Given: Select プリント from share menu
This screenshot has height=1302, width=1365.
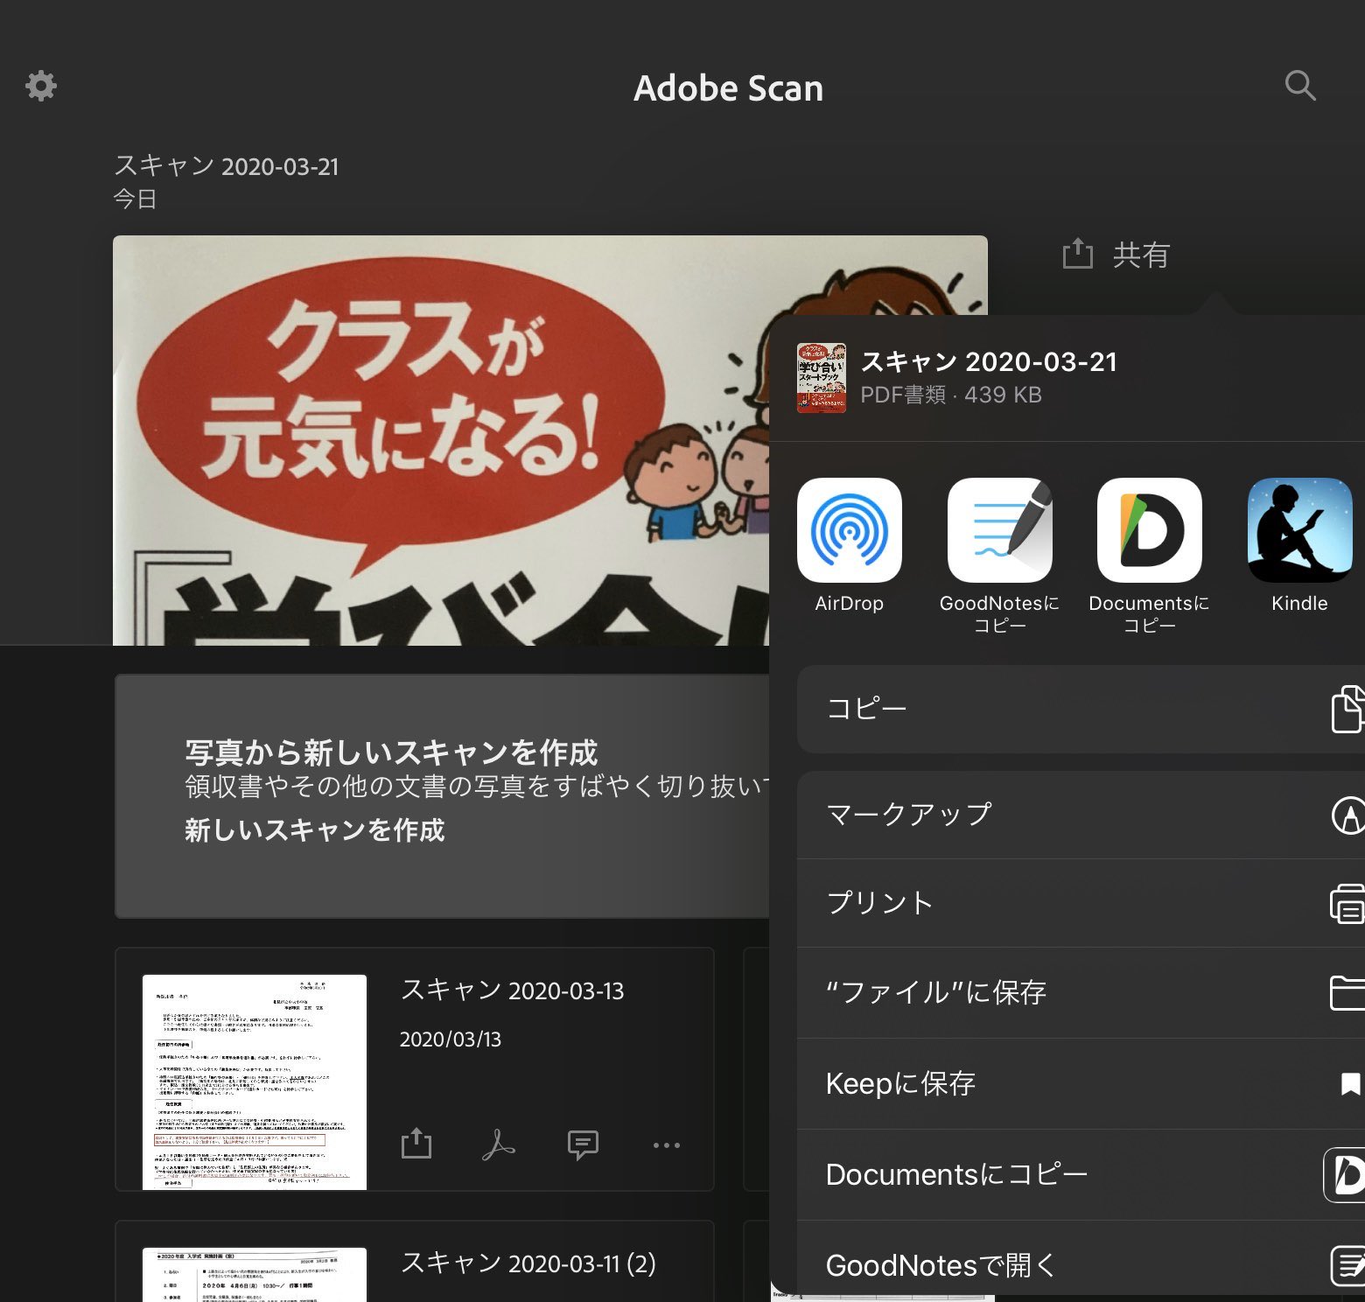Looking at the screenshot, I should [1081, 903].
